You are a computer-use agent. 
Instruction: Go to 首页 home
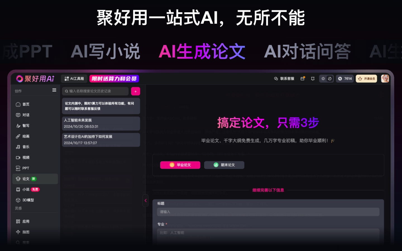pyautogui.click(x=35, y=104)
